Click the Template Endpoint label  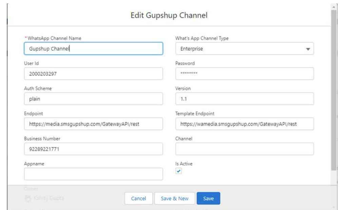[x=195, y=113]
